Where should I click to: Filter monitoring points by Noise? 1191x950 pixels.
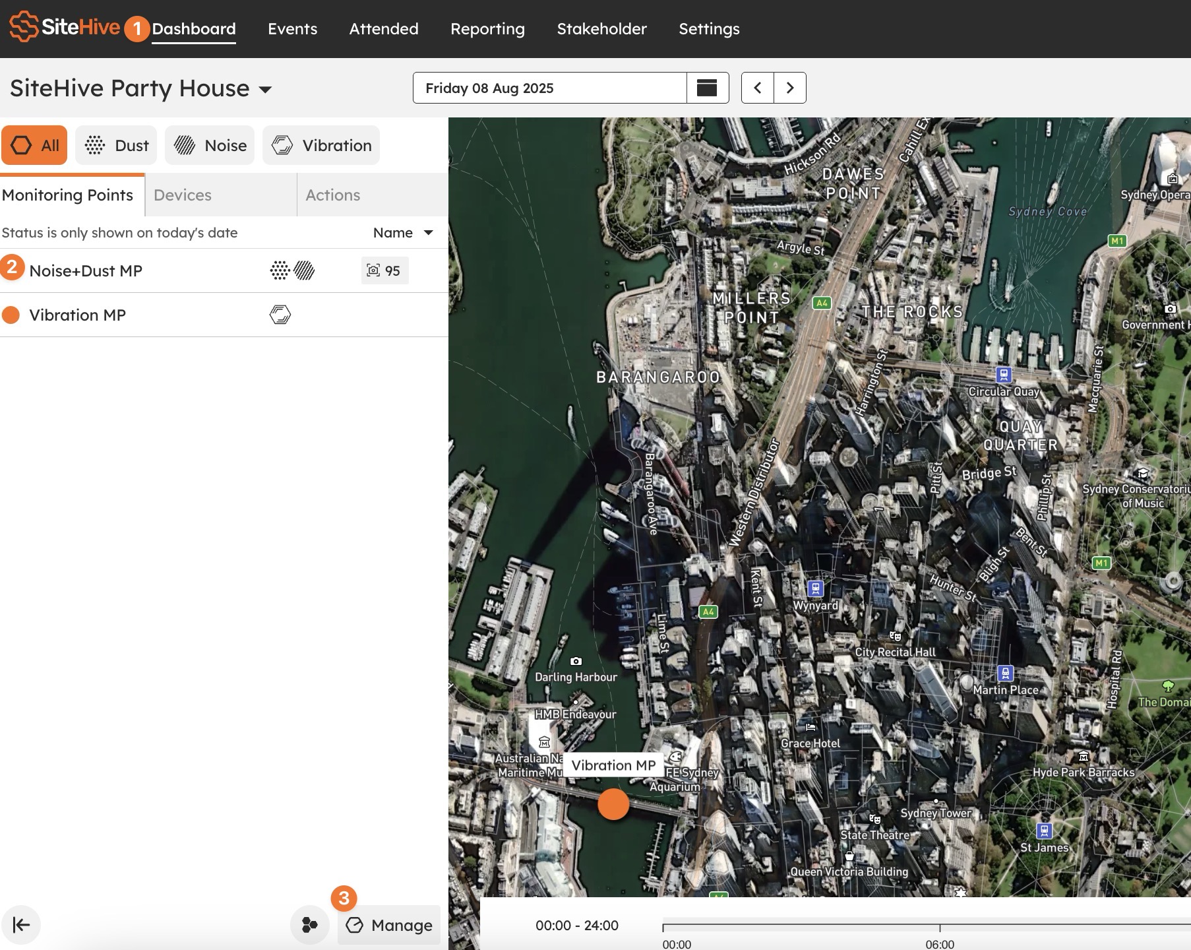(x=210, y=145)
